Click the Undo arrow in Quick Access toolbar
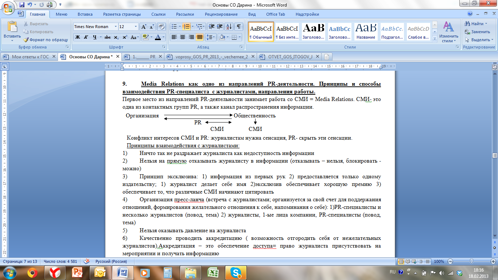The image size is (498, 280). [x=30, y=5]
